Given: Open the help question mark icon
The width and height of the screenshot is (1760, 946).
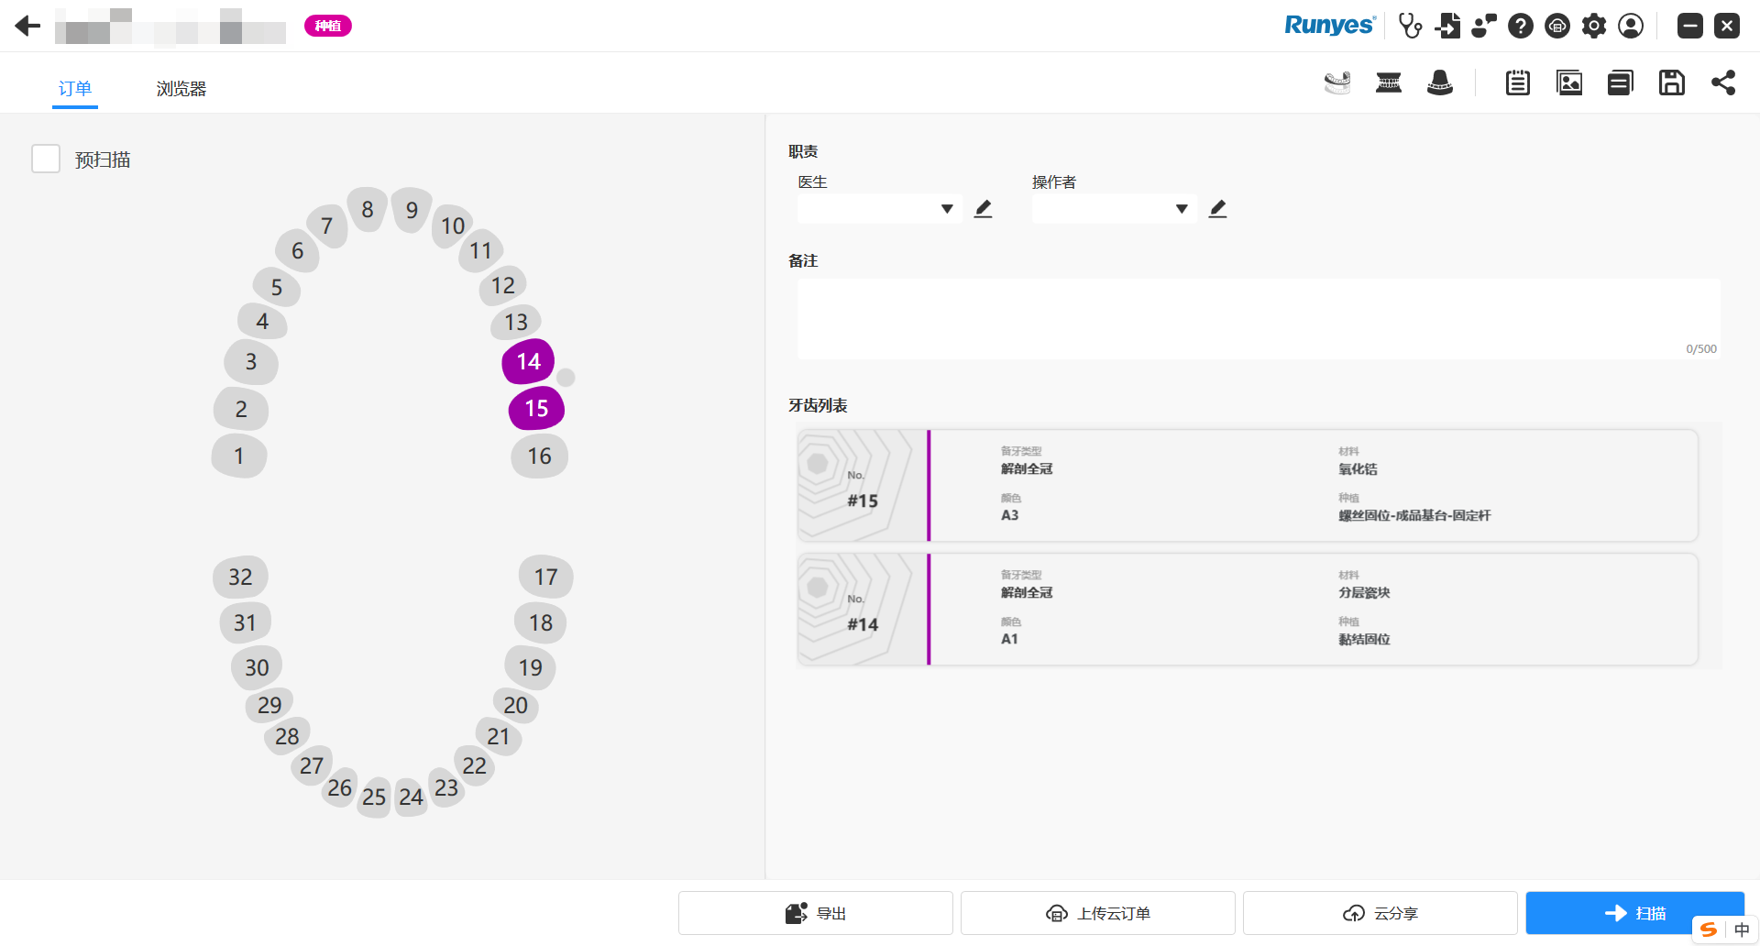Looking at the screenshot, I should (1521, 26).
